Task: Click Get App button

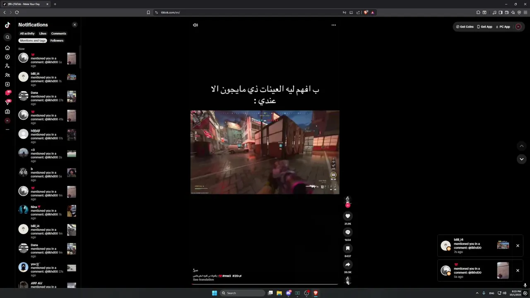Action: [484, 26]
